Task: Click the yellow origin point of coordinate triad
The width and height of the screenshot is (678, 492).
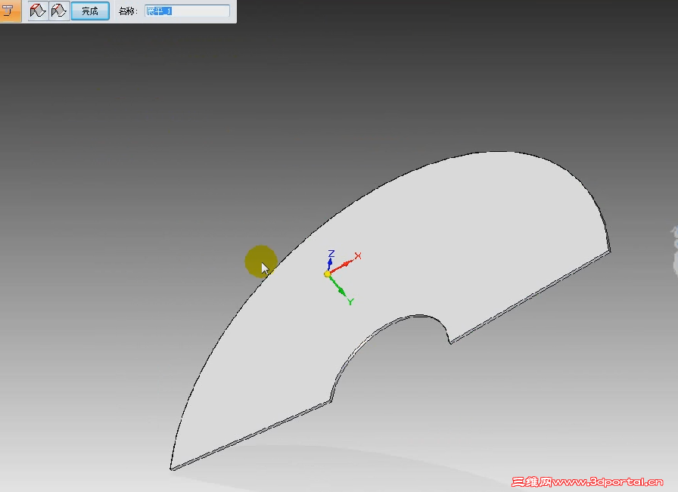Action: [328, 274]
